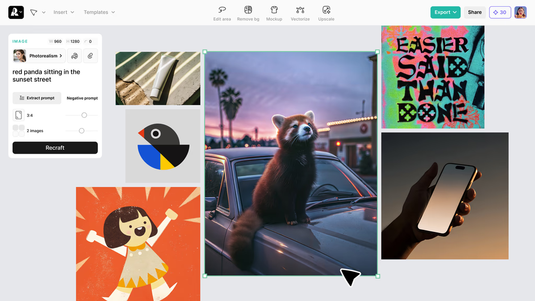This screenshot has width=535, height=301.
Task: Vectorize the selected image
Action: tap(300, 14)
